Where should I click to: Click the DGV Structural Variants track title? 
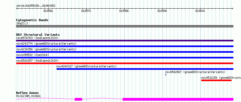38,35
